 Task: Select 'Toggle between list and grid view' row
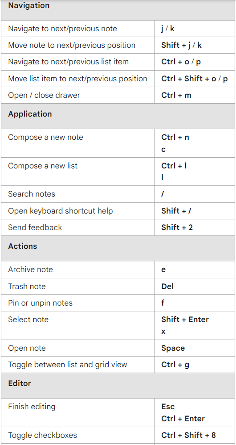point(118,365)
